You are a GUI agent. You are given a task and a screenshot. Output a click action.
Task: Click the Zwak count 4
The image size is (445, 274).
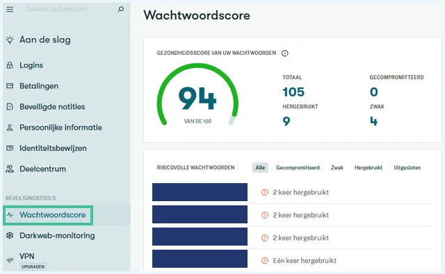[x=374, y=121]
